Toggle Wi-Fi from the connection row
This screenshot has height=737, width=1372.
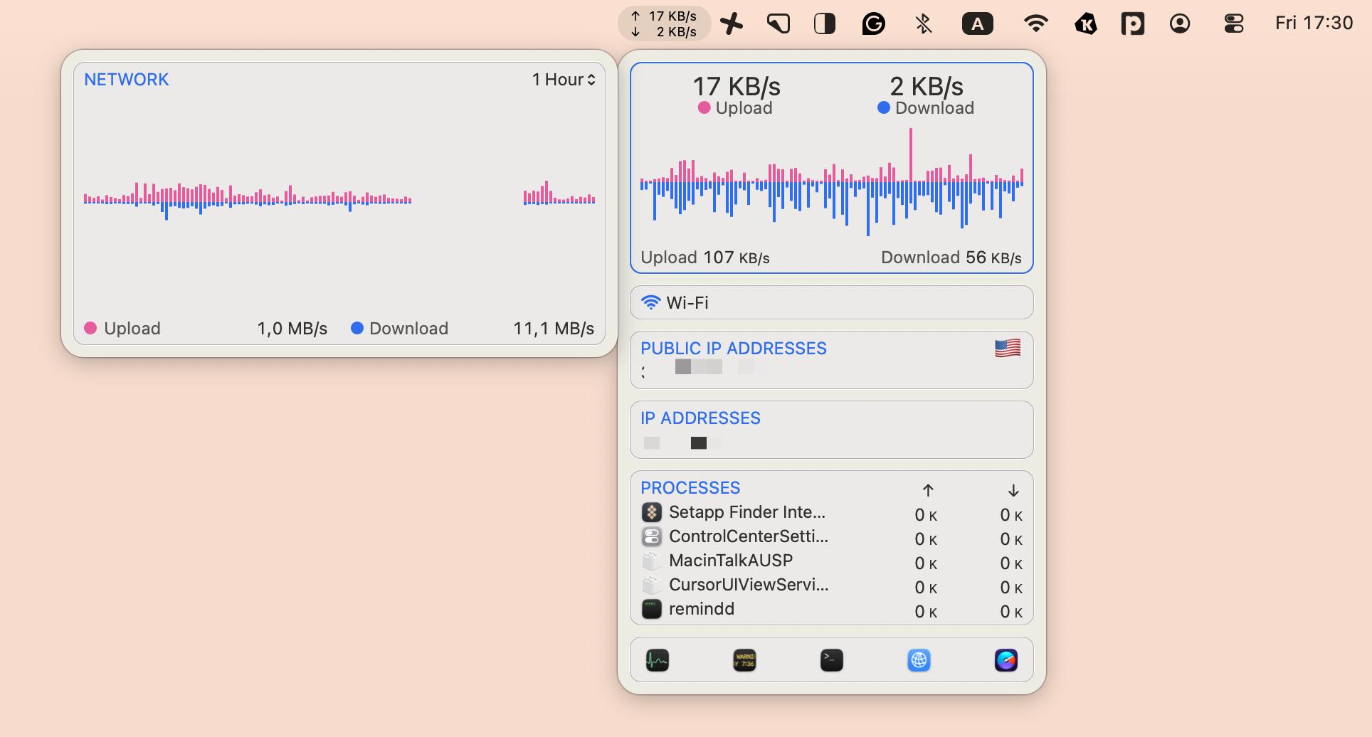830,302
